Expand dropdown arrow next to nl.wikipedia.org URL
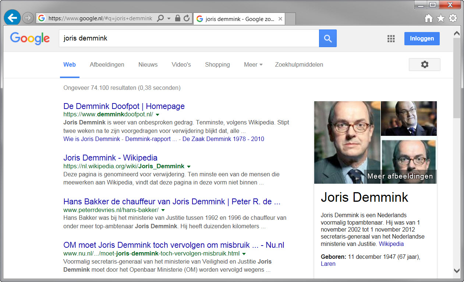The width and height of the screenshot is (464, 282). (189, 166)
